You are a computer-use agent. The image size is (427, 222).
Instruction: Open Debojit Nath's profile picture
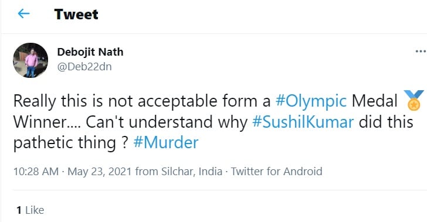coord(30,60)
